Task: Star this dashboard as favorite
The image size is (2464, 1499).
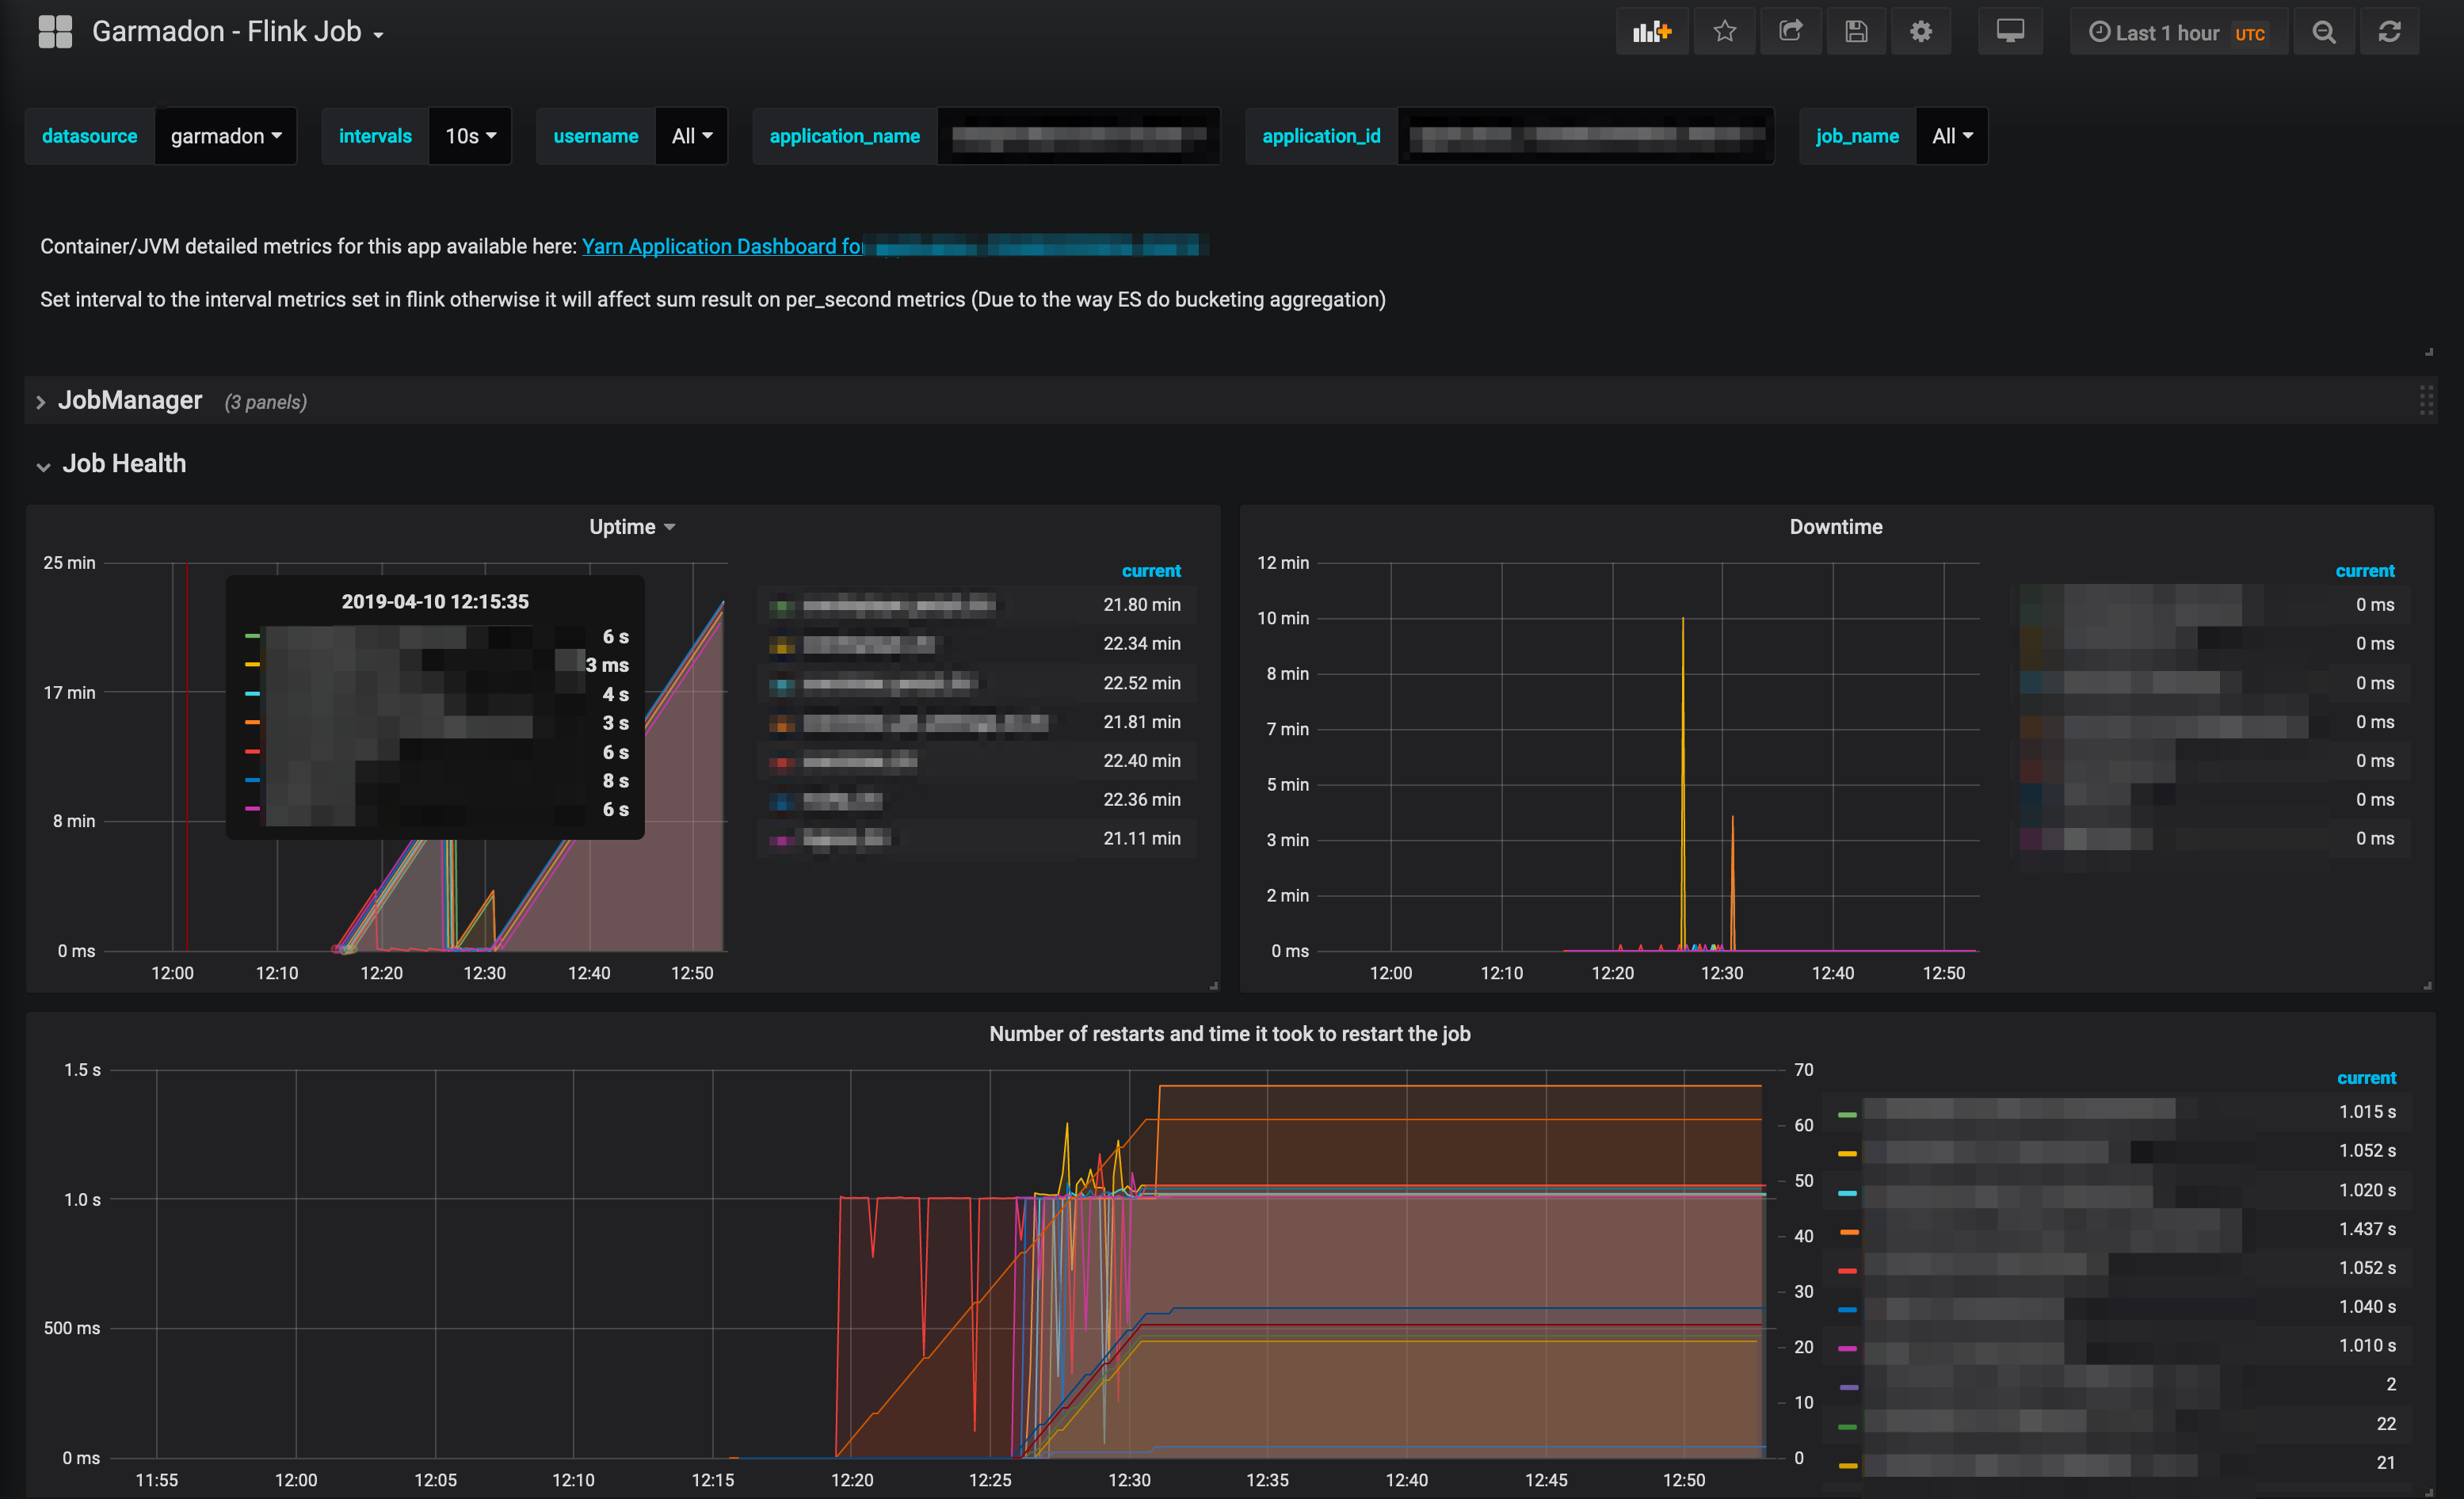Action: point(1724,32)
